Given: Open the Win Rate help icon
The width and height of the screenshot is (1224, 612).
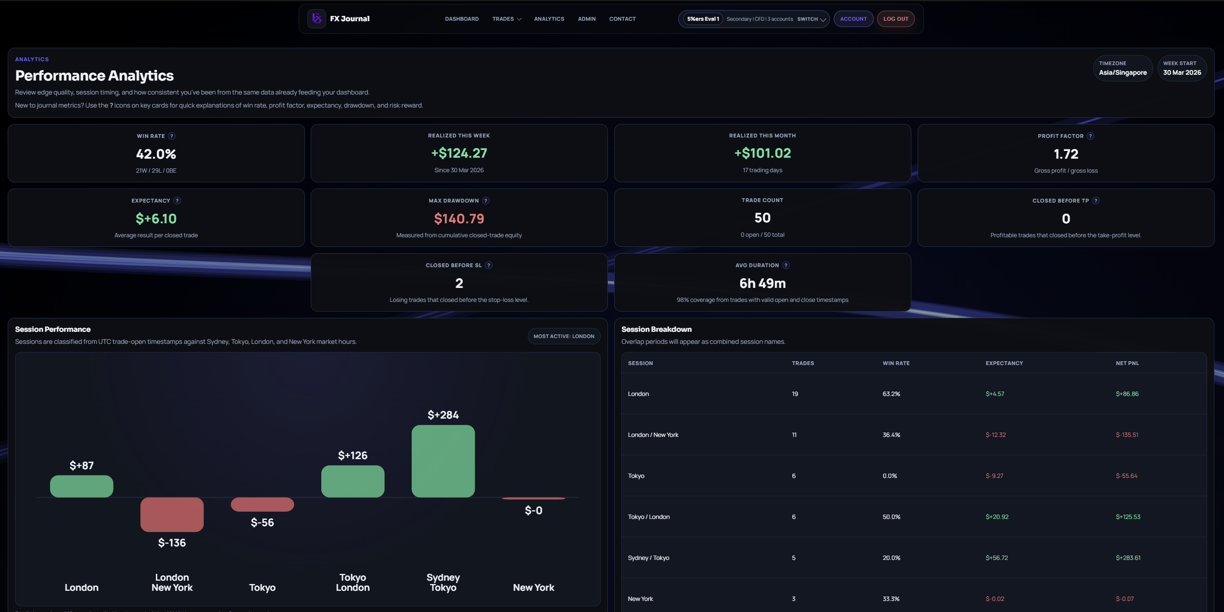Looking at the screenshot, I should (172, 136).
